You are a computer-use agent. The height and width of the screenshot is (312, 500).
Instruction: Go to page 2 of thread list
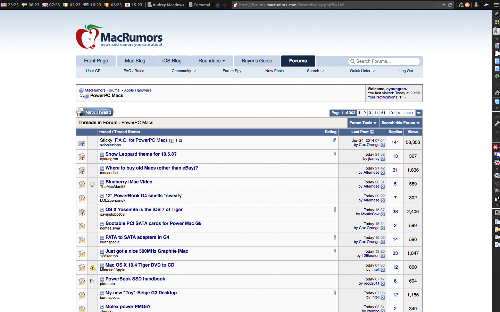[x=365, y=113]
